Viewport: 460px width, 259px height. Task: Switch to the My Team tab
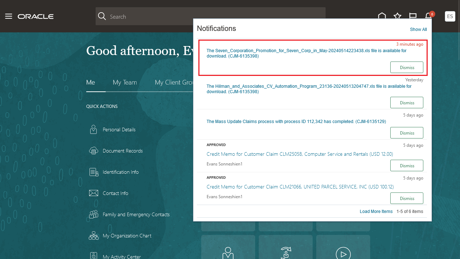click(x=125, y=82)
